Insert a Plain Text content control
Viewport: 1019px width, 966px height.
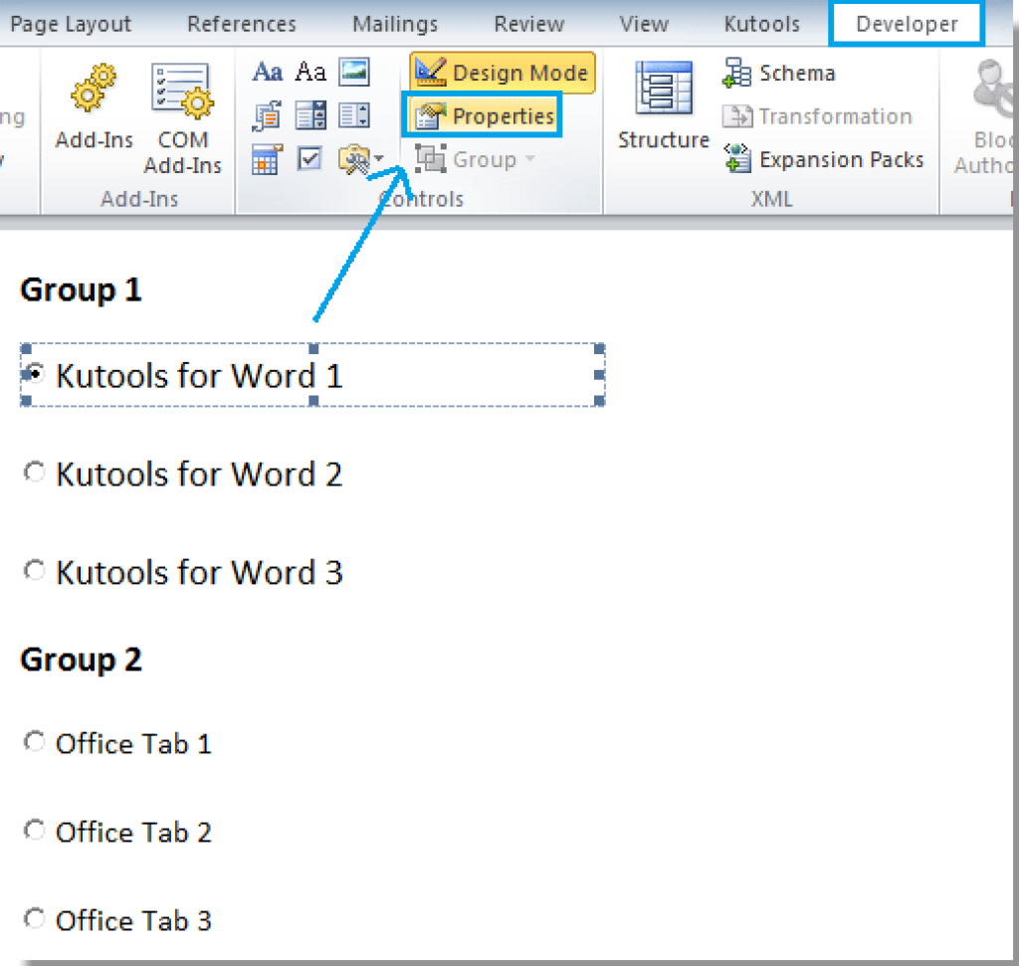311,71
